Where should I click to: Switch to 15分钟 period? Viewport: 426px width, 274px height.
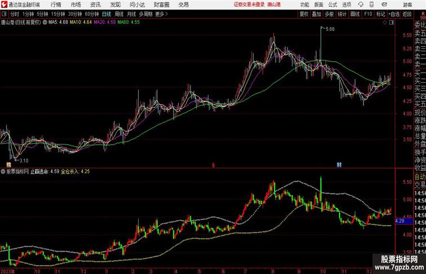58,14
